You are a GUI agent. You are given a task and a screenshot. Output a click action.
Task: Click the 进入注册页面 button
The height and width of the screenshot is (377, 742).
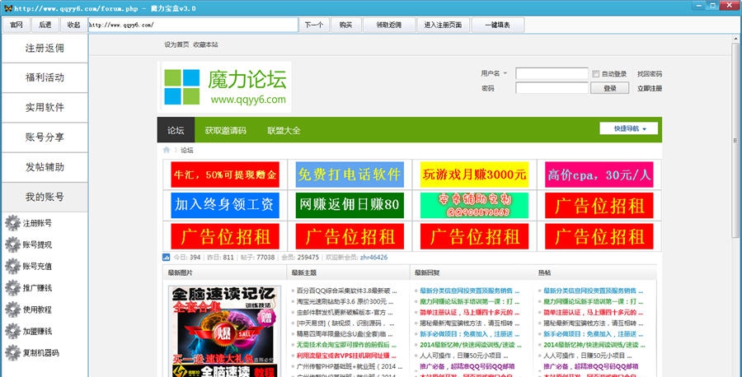(443, 25)
